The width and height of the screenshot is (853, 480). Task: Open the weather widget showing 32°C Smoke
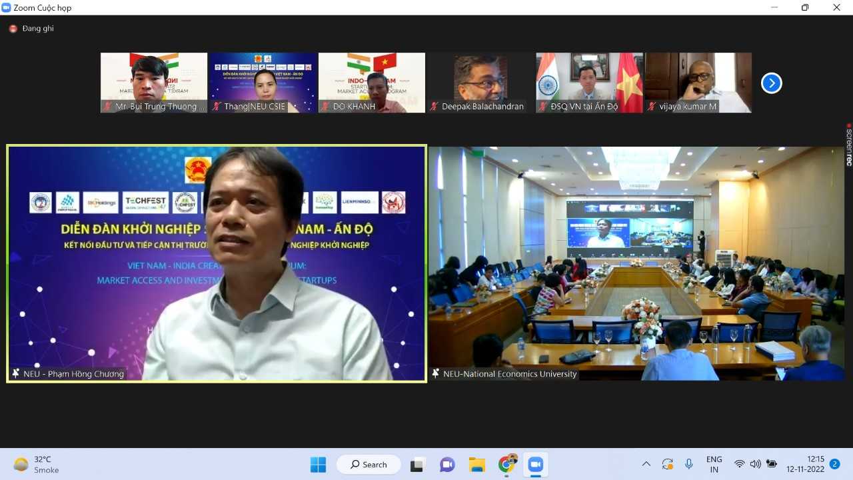click(37, 465)
